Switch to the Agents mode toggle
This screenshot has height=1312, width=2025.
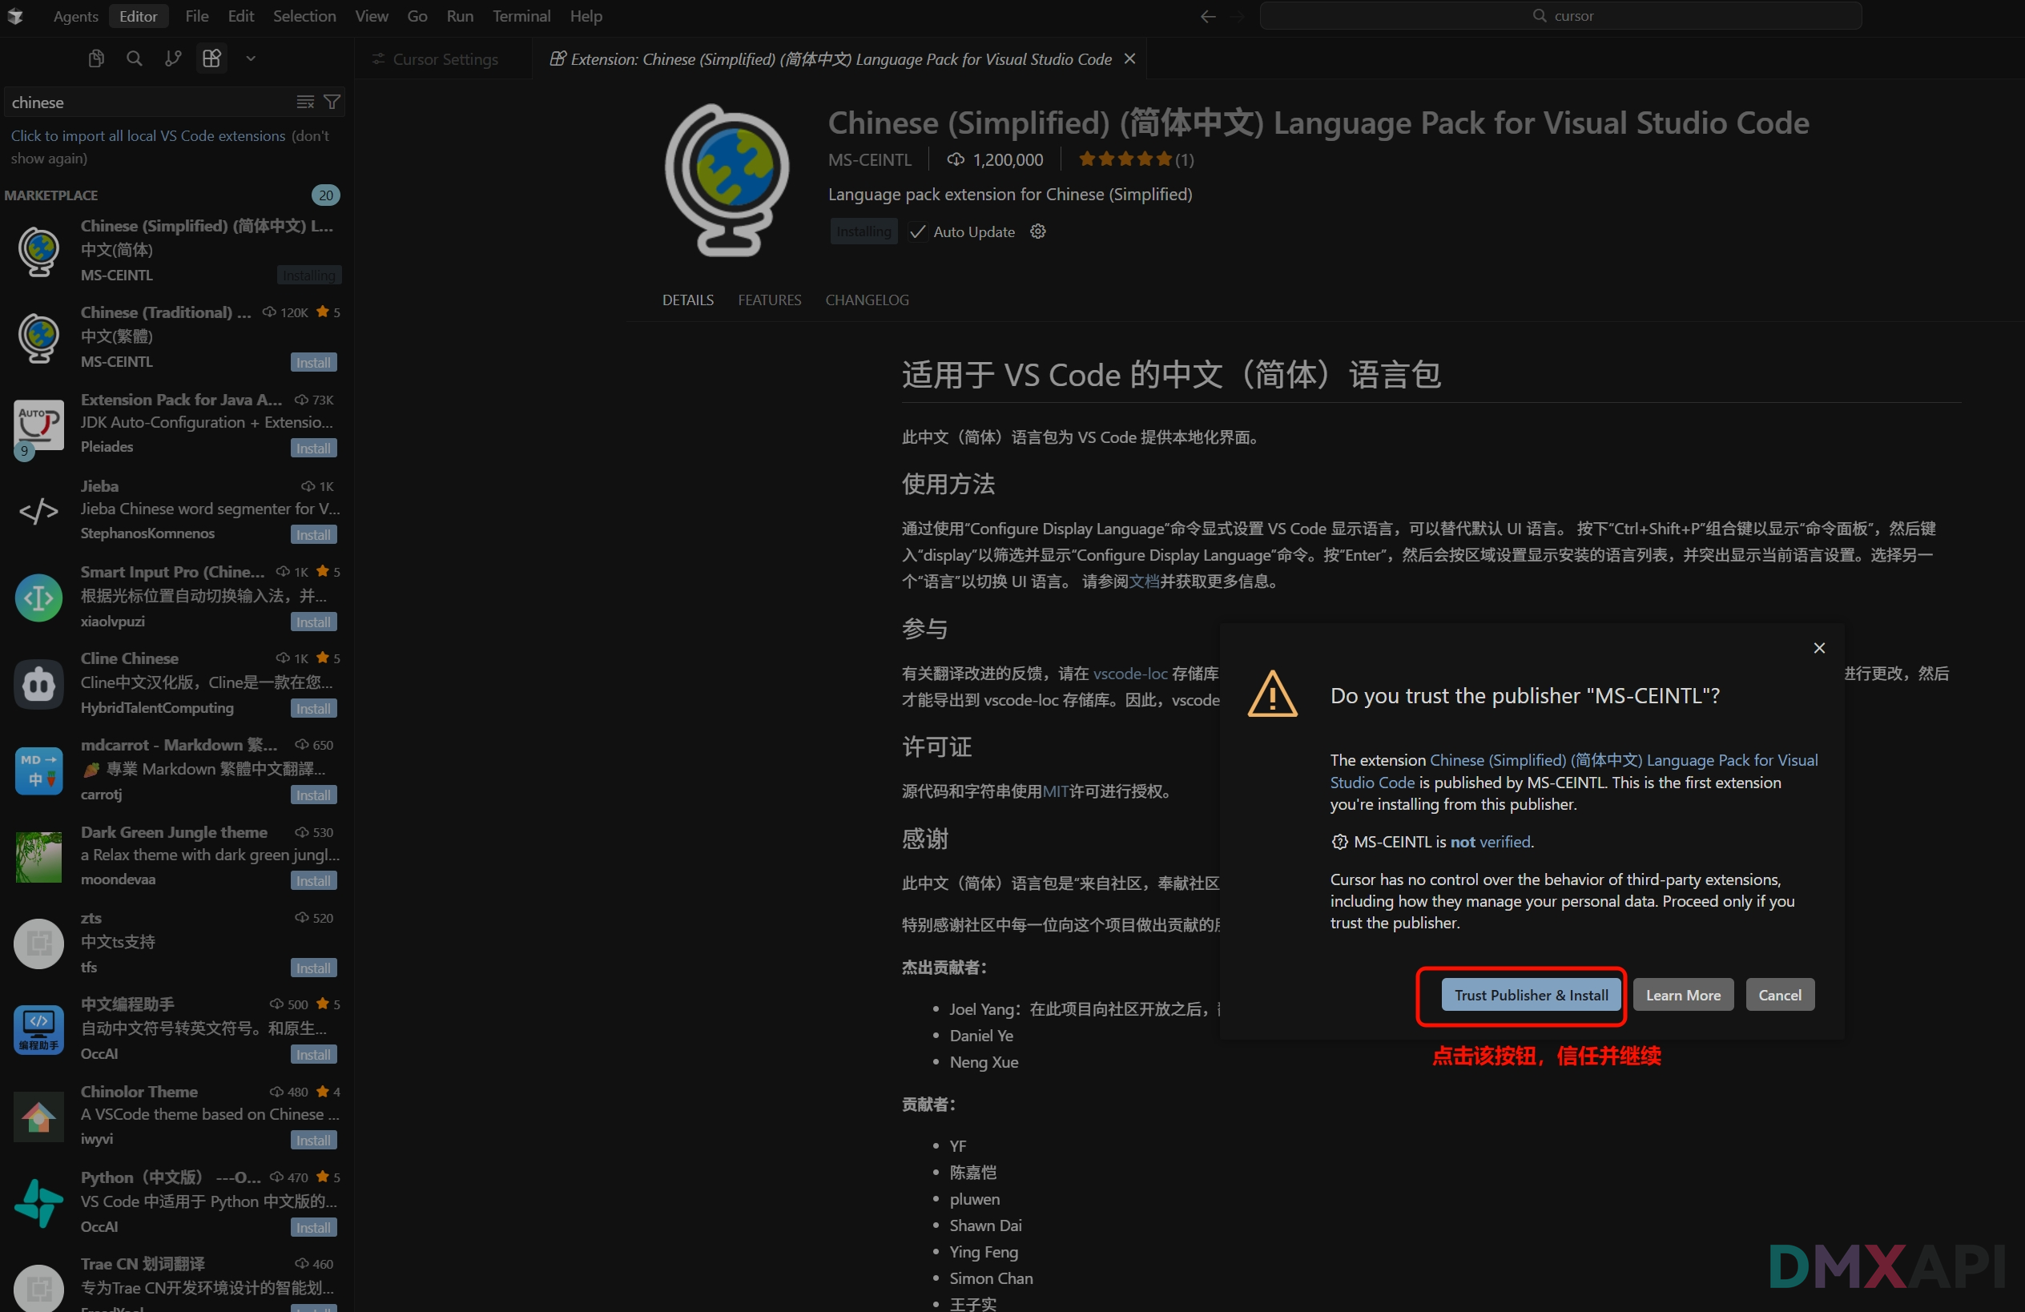[x=74, y=15]
